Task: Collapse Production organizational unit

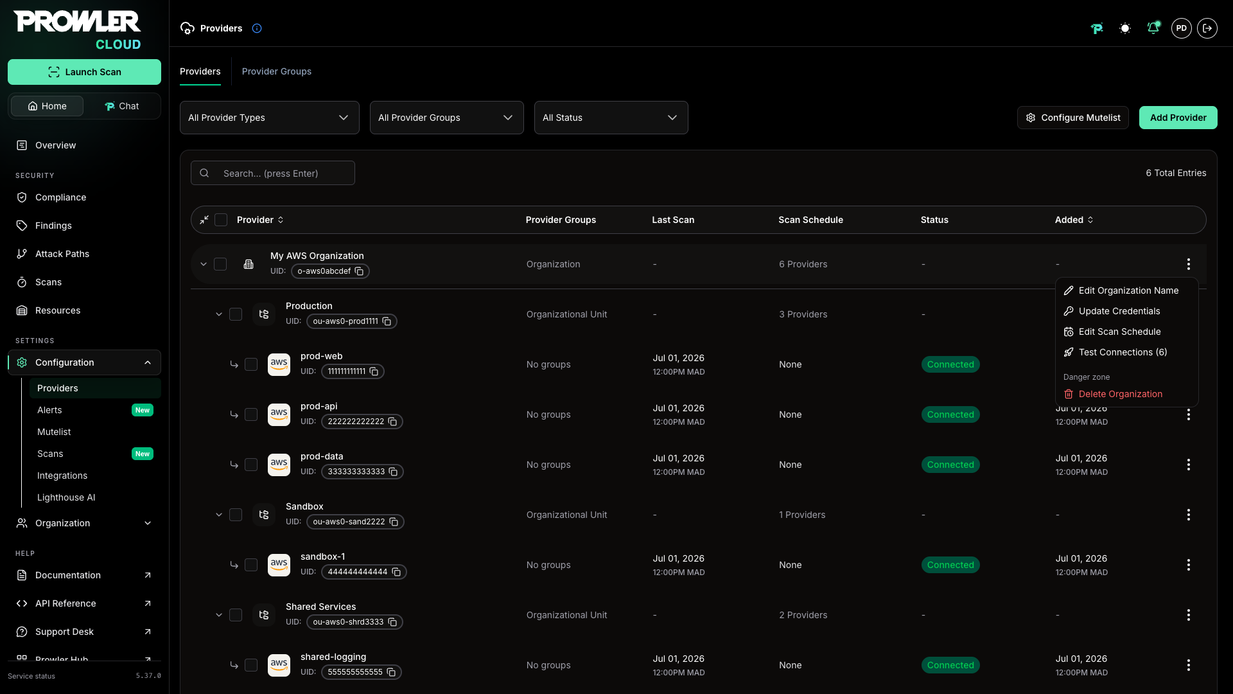Action: tap(219, 314)
